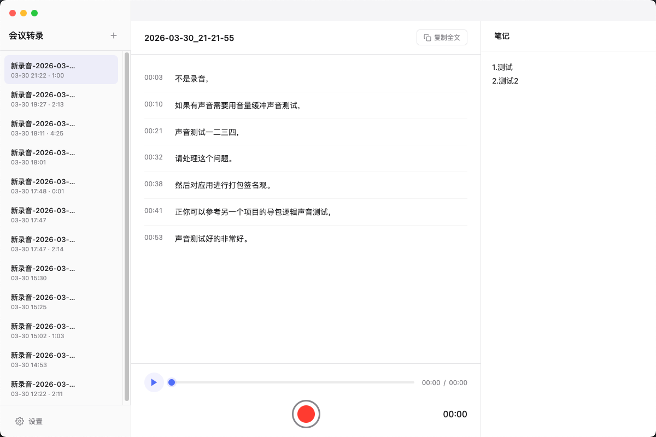Click the transcript title 2026-03-30_21-21-55
Viewport: 656px width, 437px height.
coord(189,38)
